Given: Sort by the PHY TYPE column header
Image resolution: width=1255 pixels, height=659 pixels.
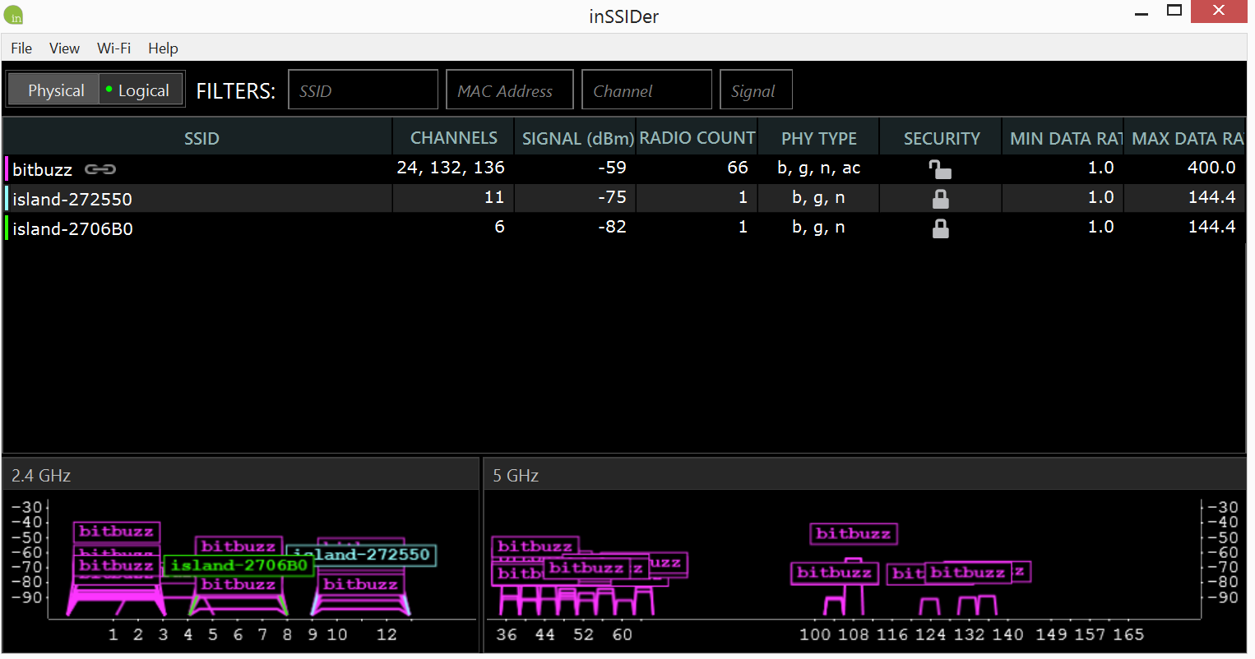Looking at the screenshot, I should point(818,138).
